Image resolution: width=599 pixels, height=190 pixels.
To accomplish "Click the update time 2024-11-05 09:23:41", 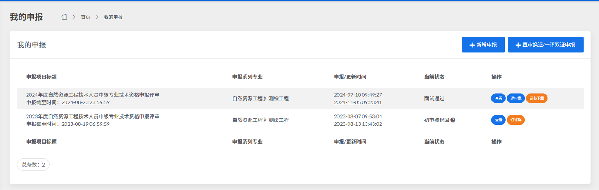I will (358, 102).
